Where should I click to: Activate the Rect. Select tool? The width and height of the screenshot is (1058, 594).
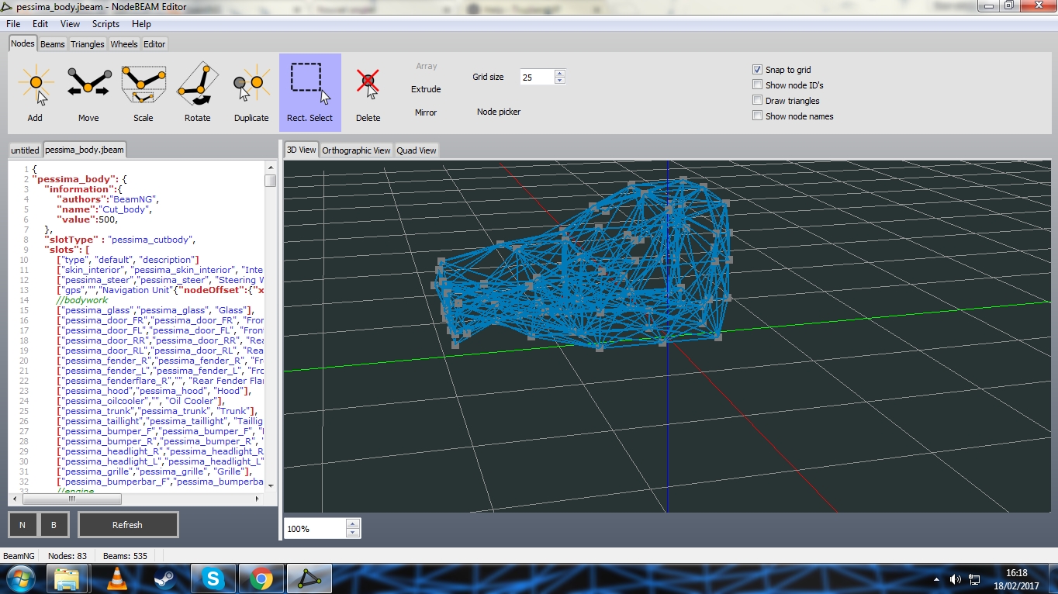(x=309, y=92)
